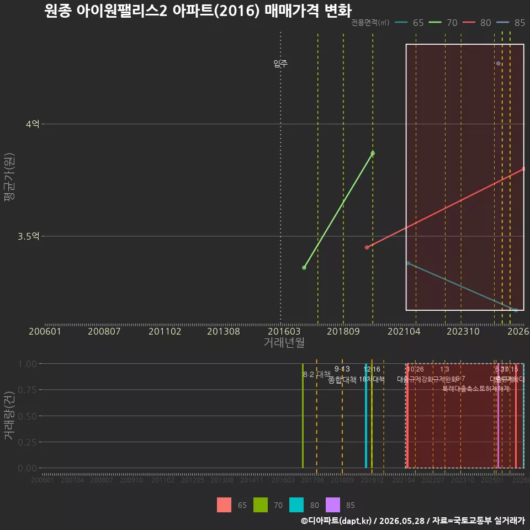Click the 80 line key in top legend

pyautogui.click(x=469, y=23)
